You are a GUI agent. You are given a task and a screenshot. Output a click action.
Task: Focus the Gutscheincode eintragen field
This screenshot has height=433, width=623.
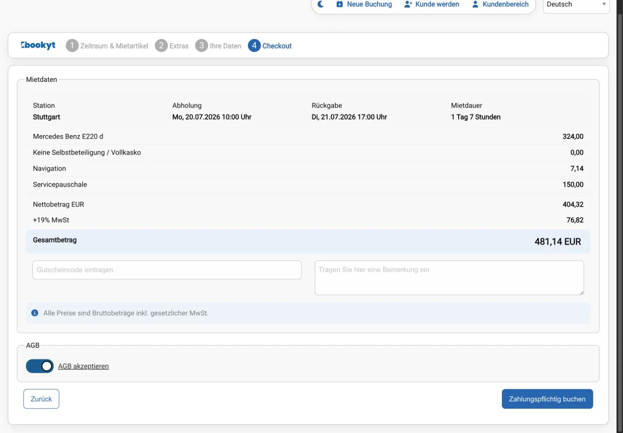167,270
